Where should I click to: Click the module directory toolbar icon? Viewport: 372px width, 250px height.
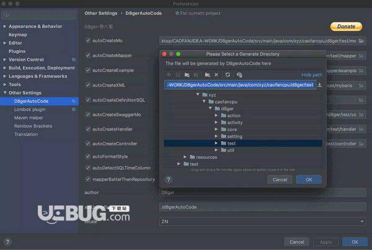(196, 75)
